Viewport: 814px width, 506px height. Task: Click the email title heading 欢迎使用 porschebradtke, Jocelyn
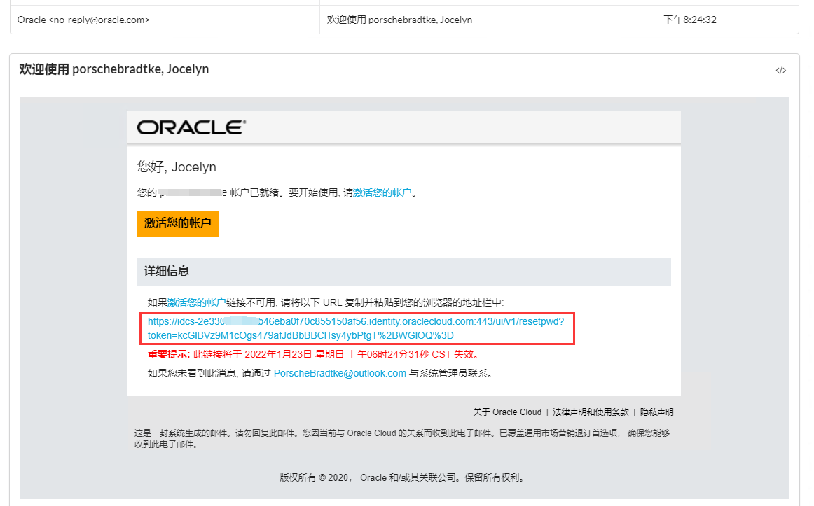(x=114, y=69)
